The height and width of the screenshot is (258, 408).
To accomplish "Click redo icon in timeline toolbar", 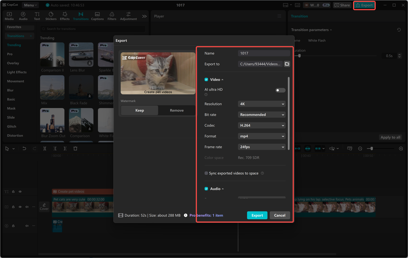I will coord(34,148).
